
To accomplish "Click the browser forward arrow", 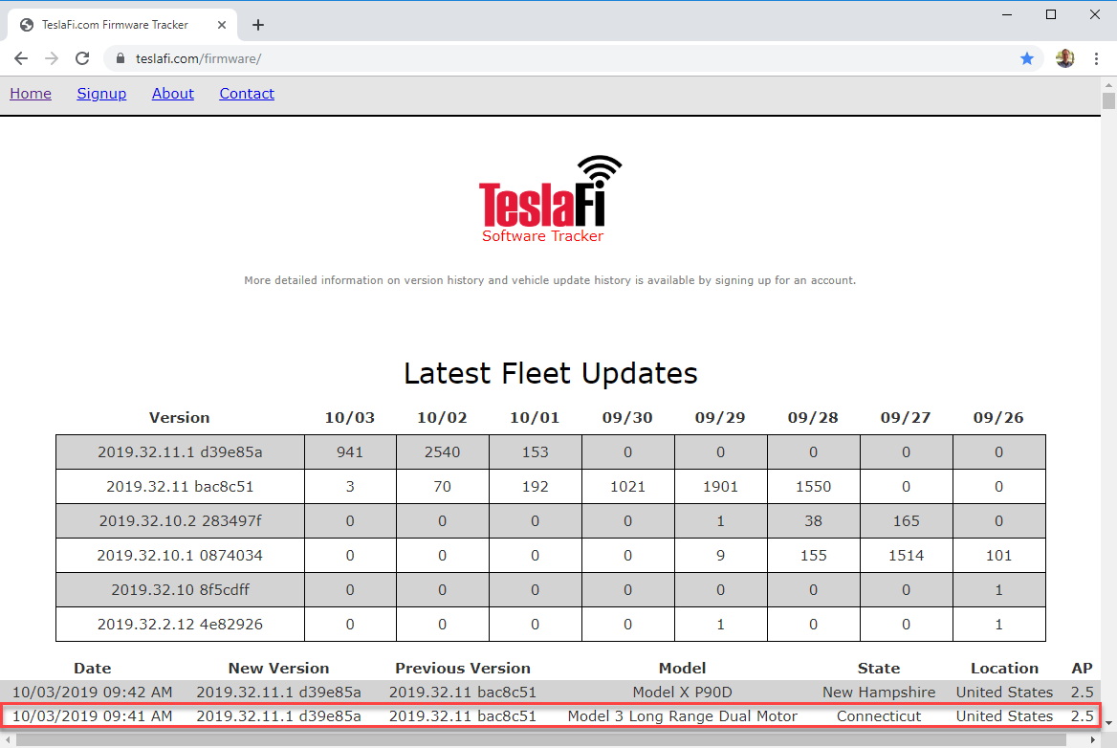I will point(52,58).
